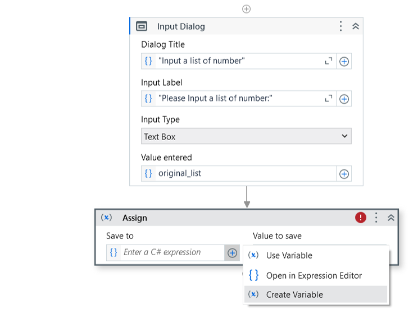
Task: Expand the Input Label field editor
Action: pos(329,99)
